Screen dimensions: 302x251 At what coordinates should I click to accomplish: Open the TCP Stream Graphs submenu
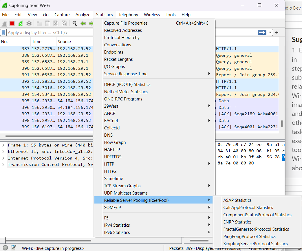point(122,186)
